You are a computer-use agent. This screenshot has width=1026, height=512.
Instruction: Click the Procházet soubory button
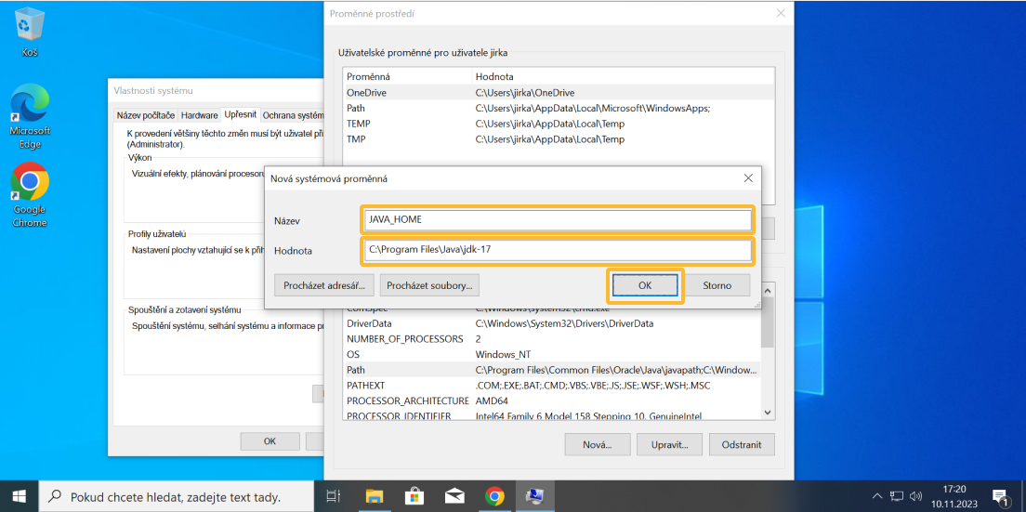pyautogui.click(x=432, y=285)
